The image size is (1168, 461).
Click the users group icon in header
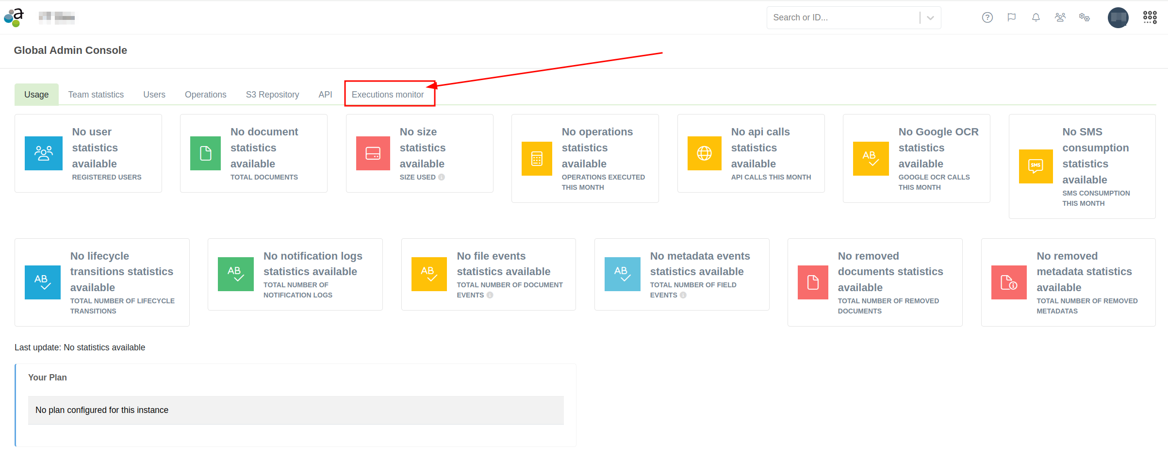1060,17
